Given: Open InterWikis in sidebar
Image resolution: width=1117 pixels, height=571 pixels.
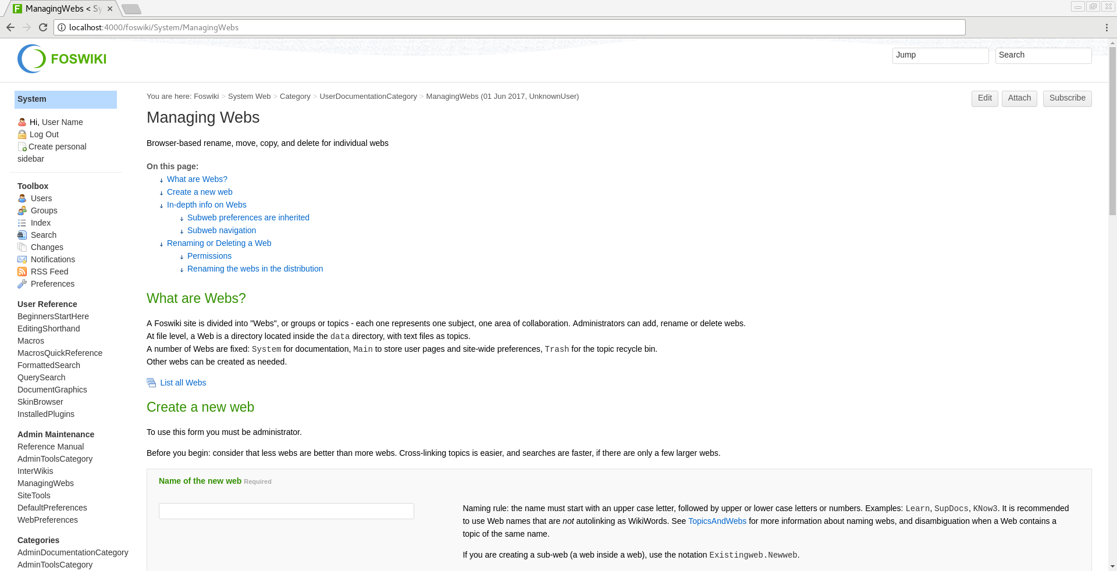Looking at the screenshot, I should pyautogui.click(x=35, y=471).
